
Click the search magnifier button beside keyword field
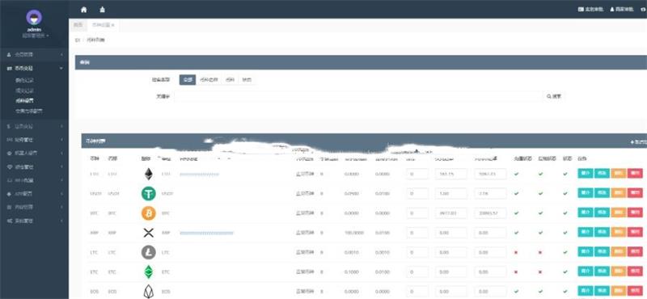point(554,96)
